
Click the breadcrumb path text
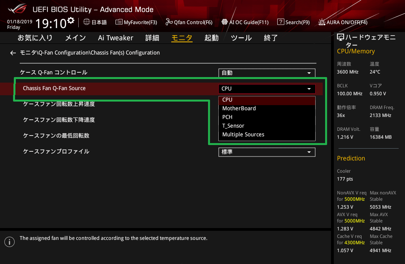(x=90, y=53)
